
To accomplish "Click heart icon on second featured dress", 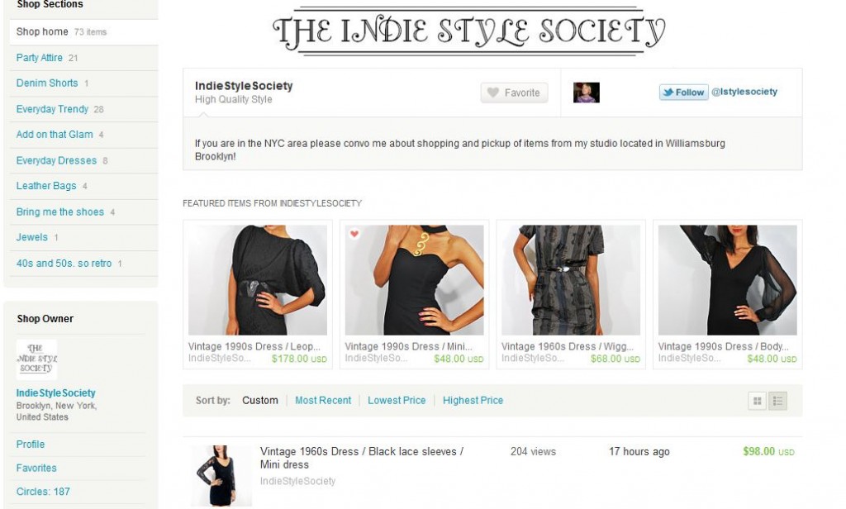I will (x=354, y=234).
